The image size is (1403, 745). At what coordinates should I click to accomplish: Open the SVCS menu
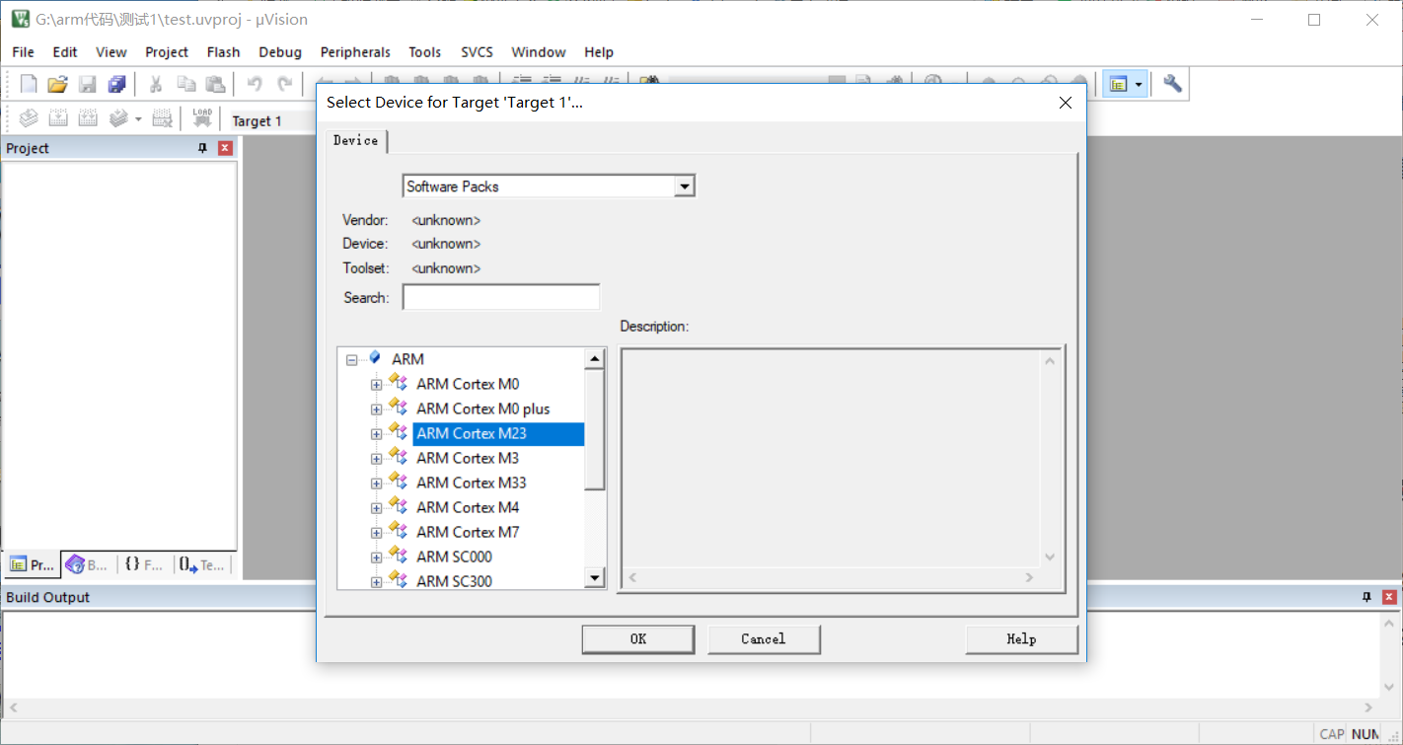tap(477, 52)
